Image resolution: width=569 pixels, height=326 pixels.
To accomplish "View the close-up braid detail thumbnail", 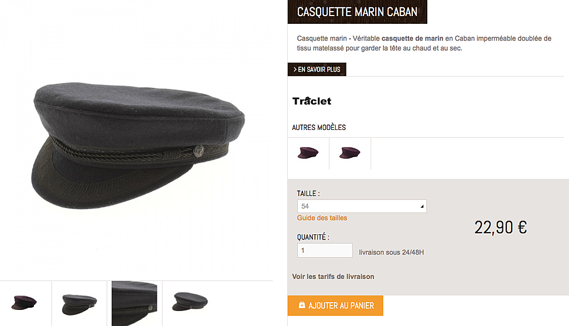I will 134,304.
